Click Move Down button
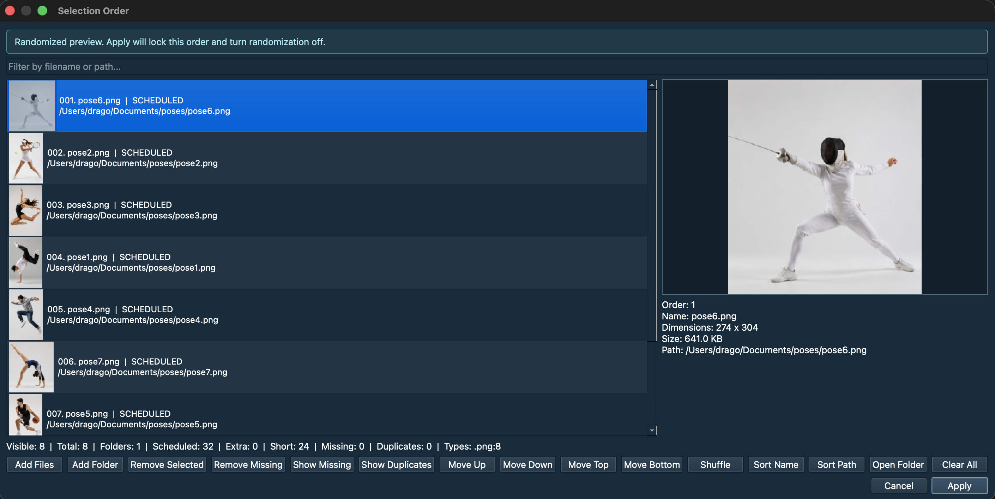The height and width of the screenshot is (499, 995). pos(527,464)
